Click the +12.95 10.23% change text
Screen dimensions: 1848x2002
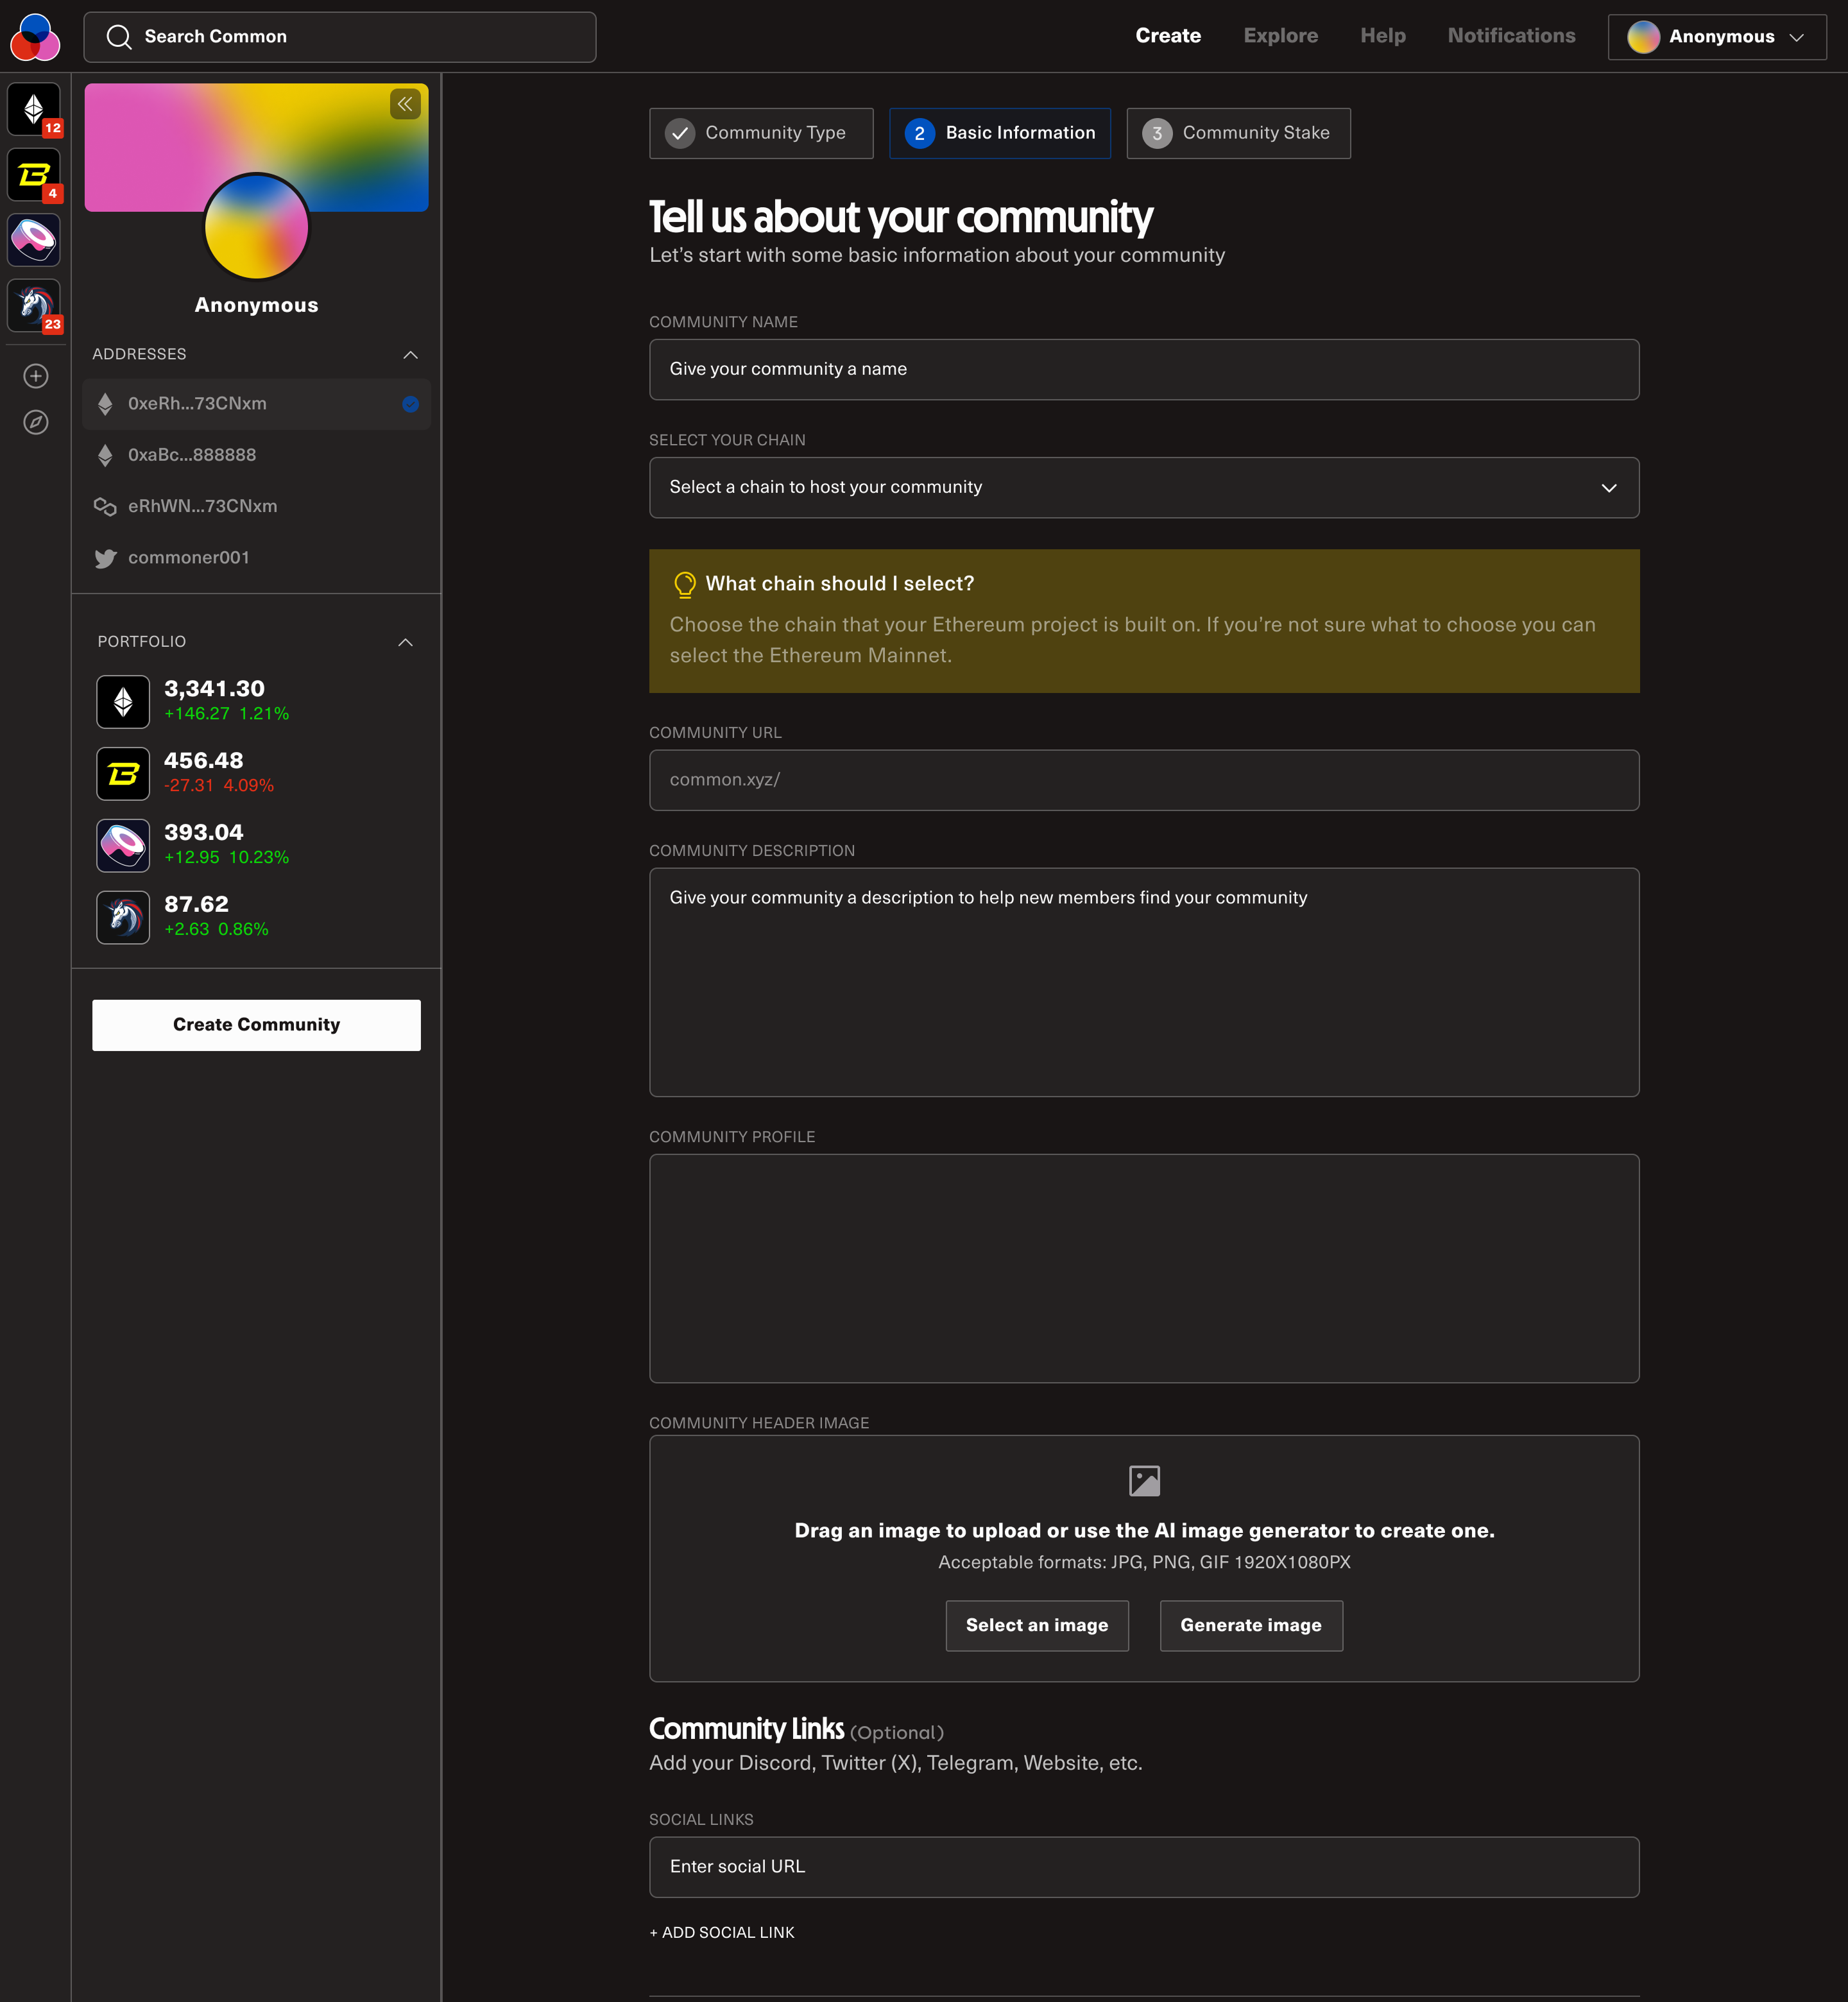point(227,858)
